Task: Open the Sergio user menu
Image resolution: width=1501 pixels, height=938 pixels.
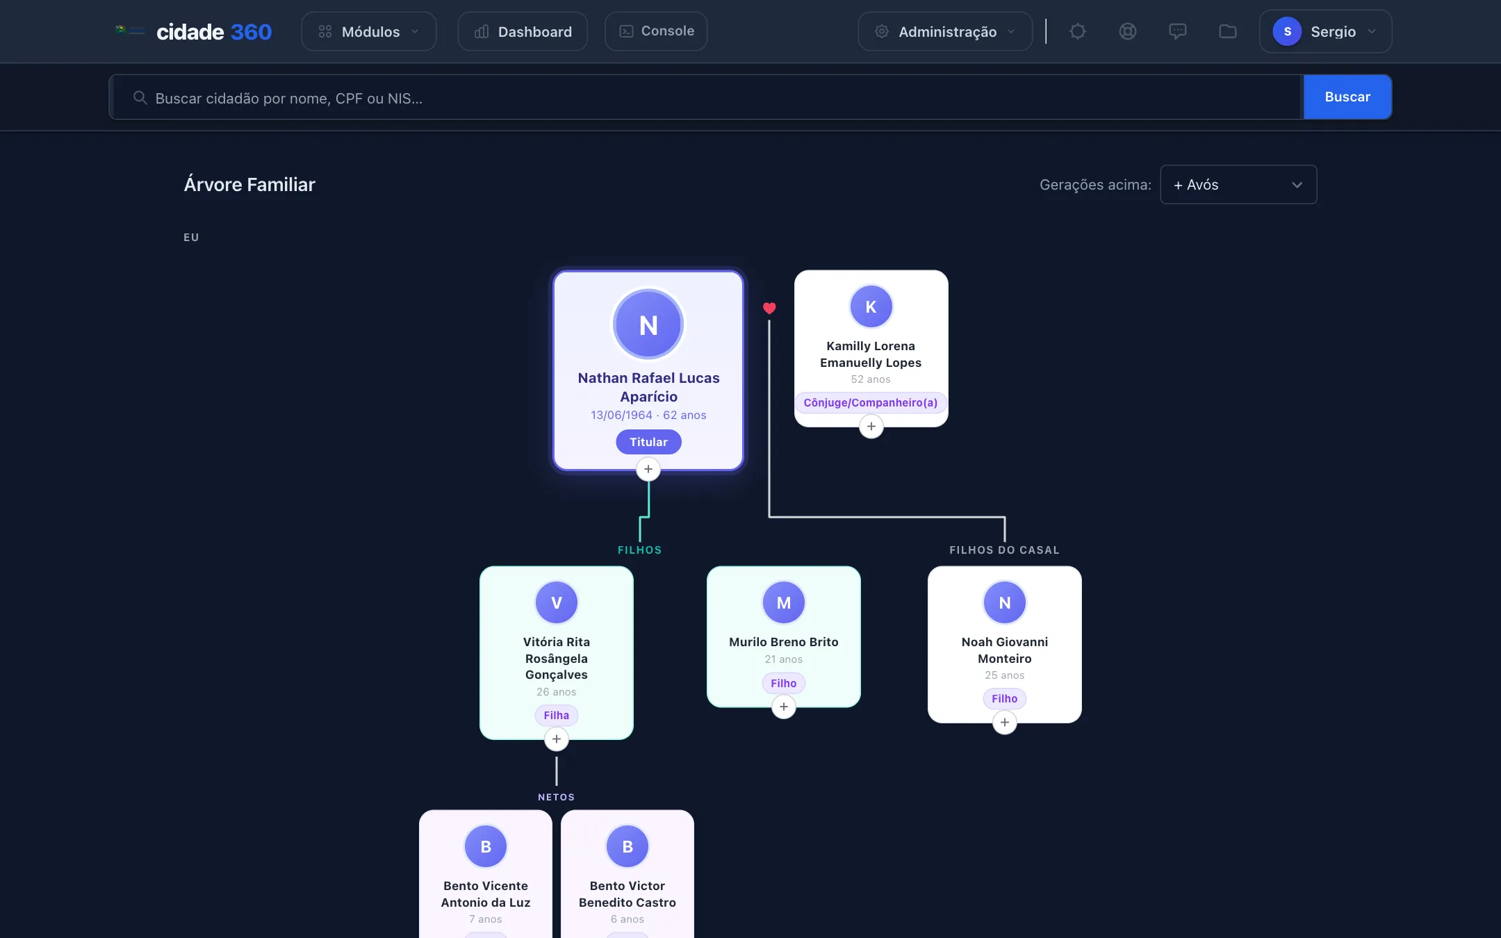Action: click(1325, 31)
